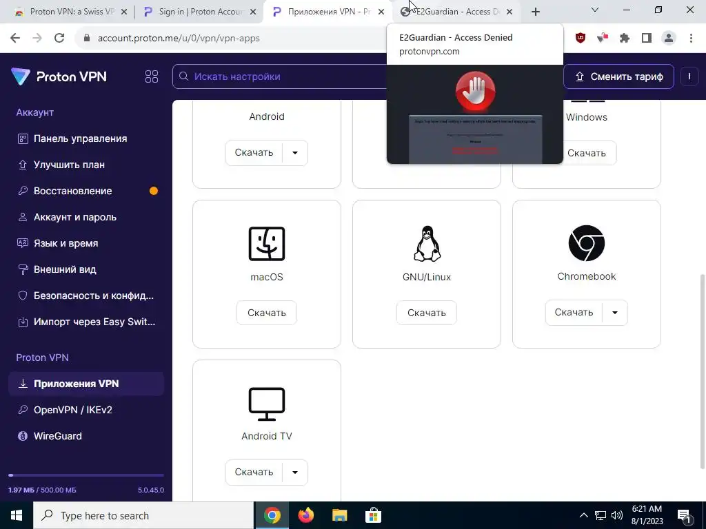
Task: View site information padlock icon
Action: point(88,39)
